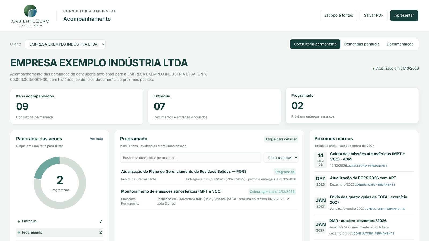Click the Panorama das ações heading

pyautogui.click(x=39, y=139)
